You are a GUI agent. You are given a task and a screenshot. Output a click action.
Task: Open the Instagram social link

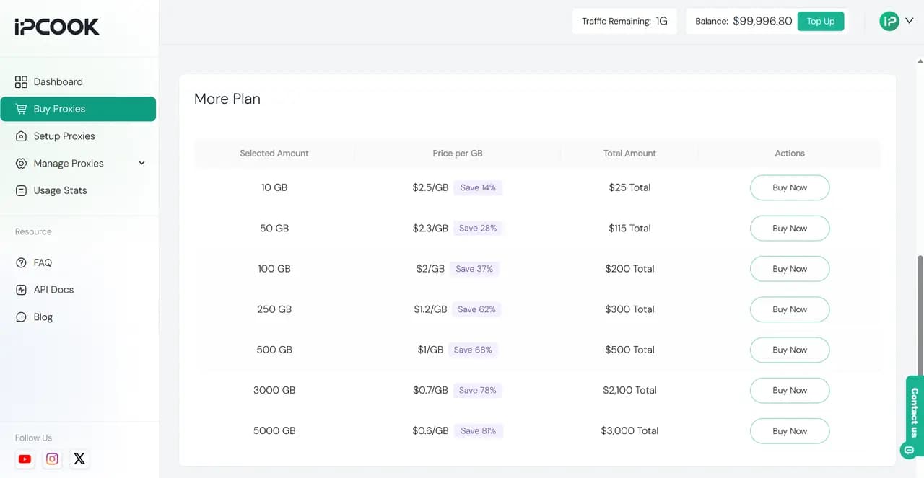tap(52, 459)
